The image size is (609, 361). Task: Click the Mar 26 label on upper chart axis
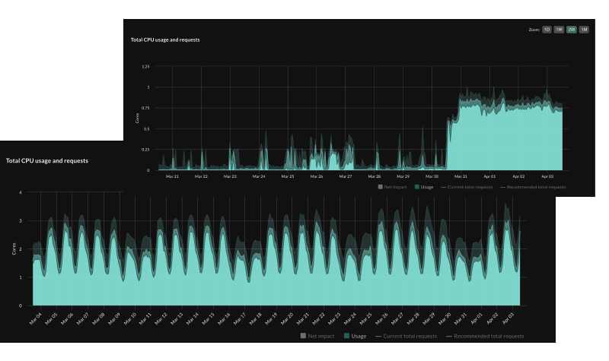pyautogui.click(x=317, y=176)
